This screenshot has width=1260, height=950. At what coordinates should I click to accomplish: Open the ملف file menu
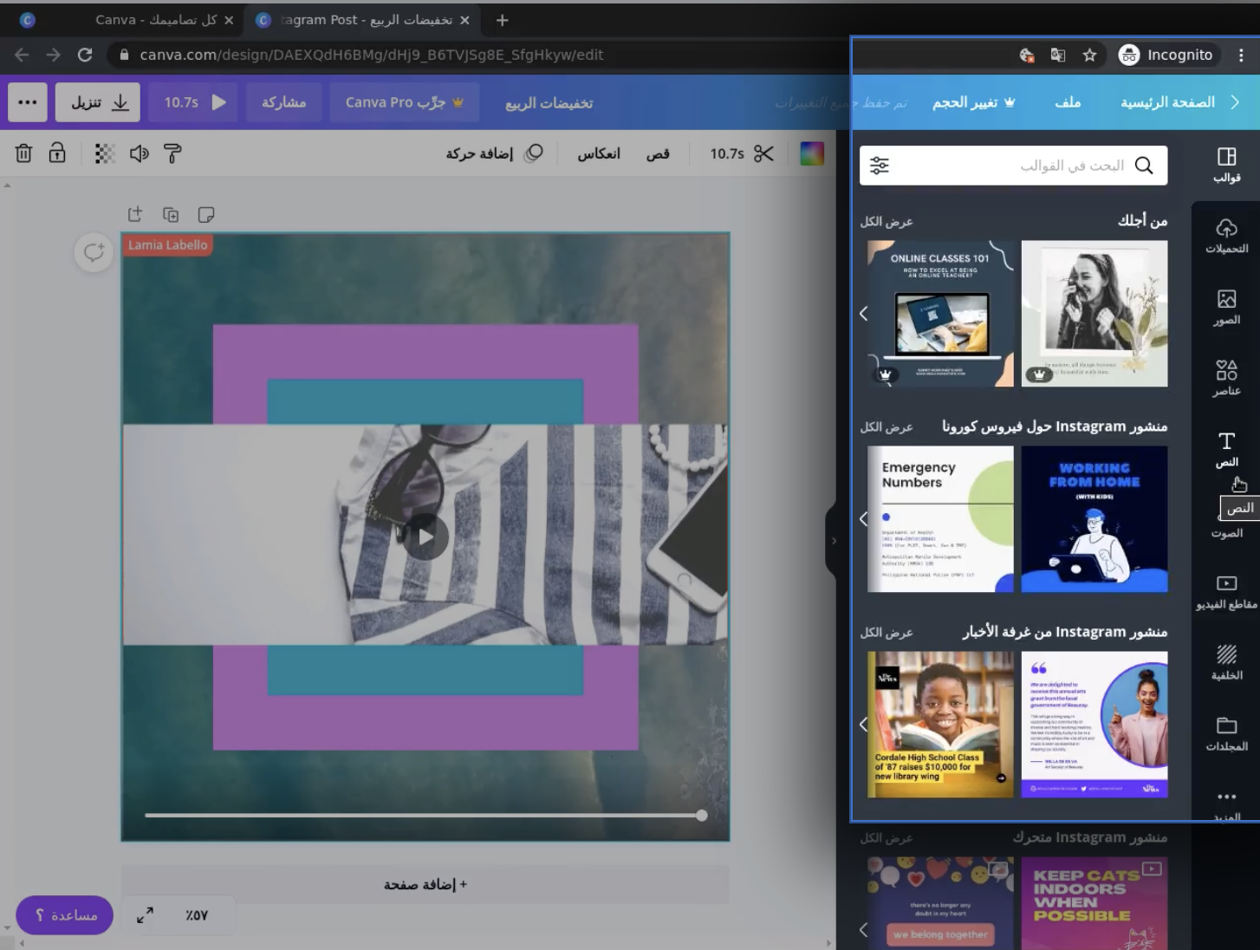click(x=1068, y=102)
